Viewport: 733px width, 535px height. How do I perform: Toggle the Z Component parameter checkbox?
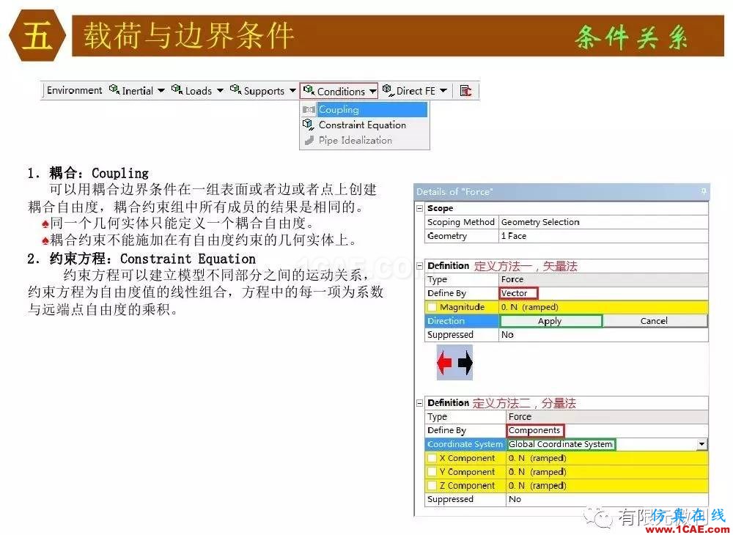432,485
